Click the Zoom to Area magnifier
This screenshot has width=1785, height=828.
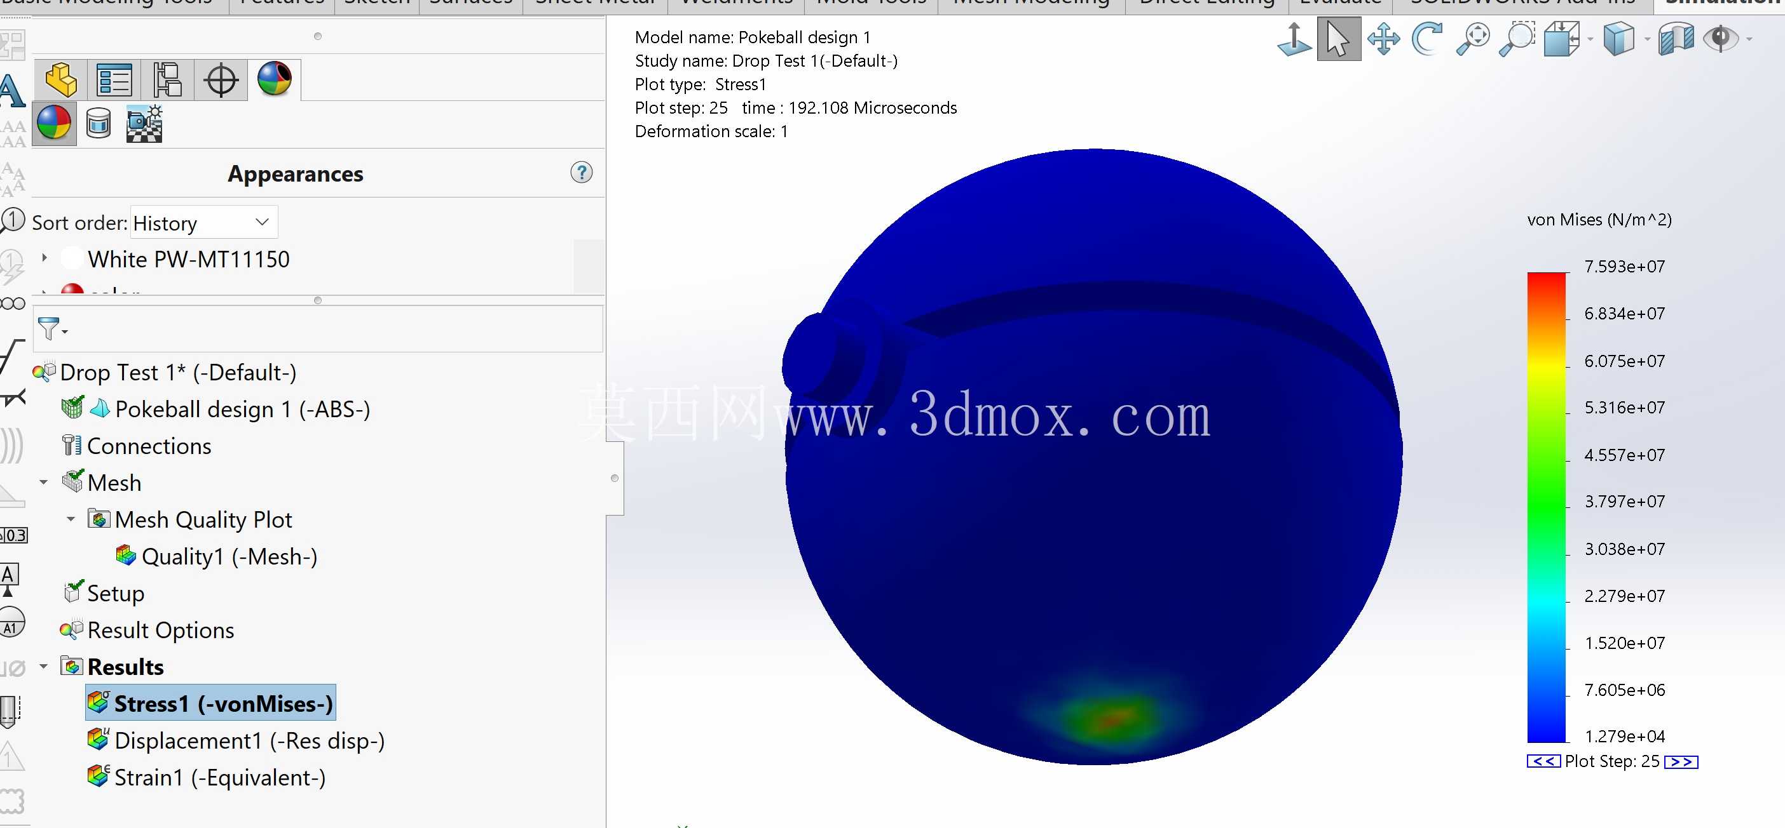click(x=1517, y=39)
